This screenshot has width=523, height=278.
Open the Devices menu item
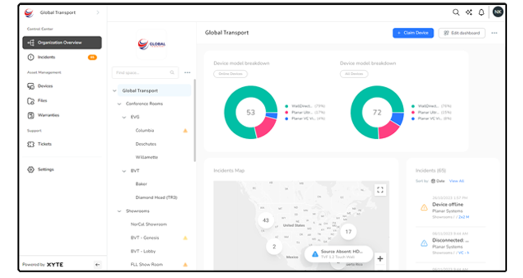[x=45, y=86]
